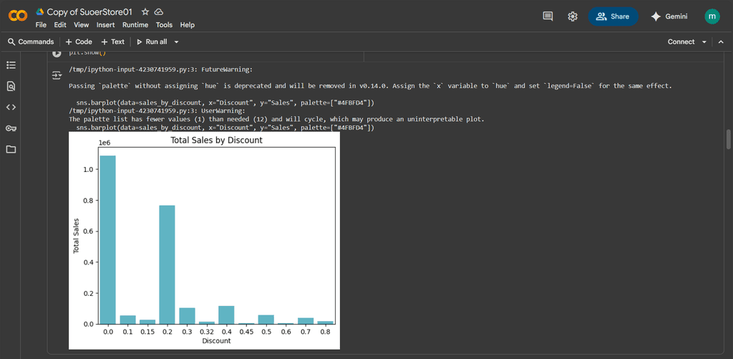The image size is (733, 359).
Task: Click the 'FutureWarning:' output text
Action: (227, 70)
